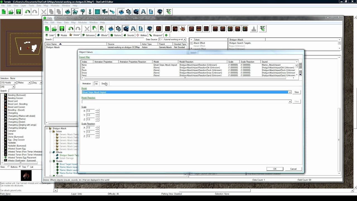Select Points down-arrow icon in Terrain toolbar
This screenshot has height=201, width=357.
90,12
